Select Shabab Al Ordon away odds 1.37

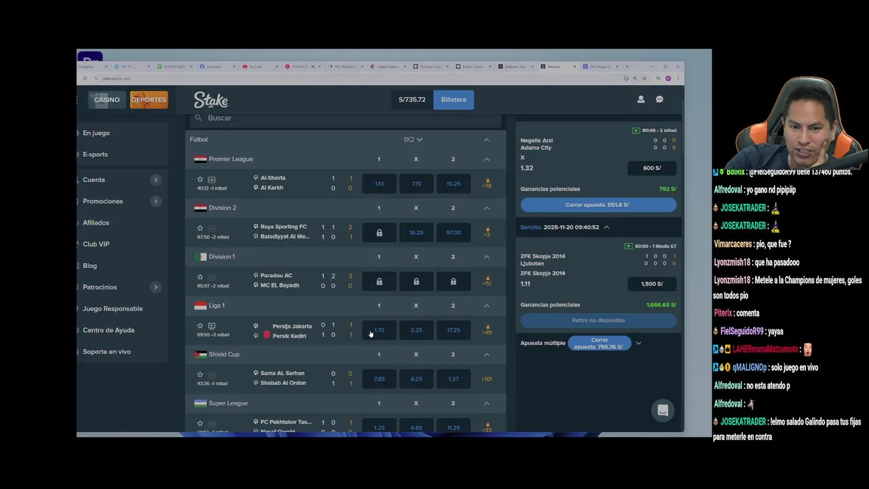click(454, 379)
